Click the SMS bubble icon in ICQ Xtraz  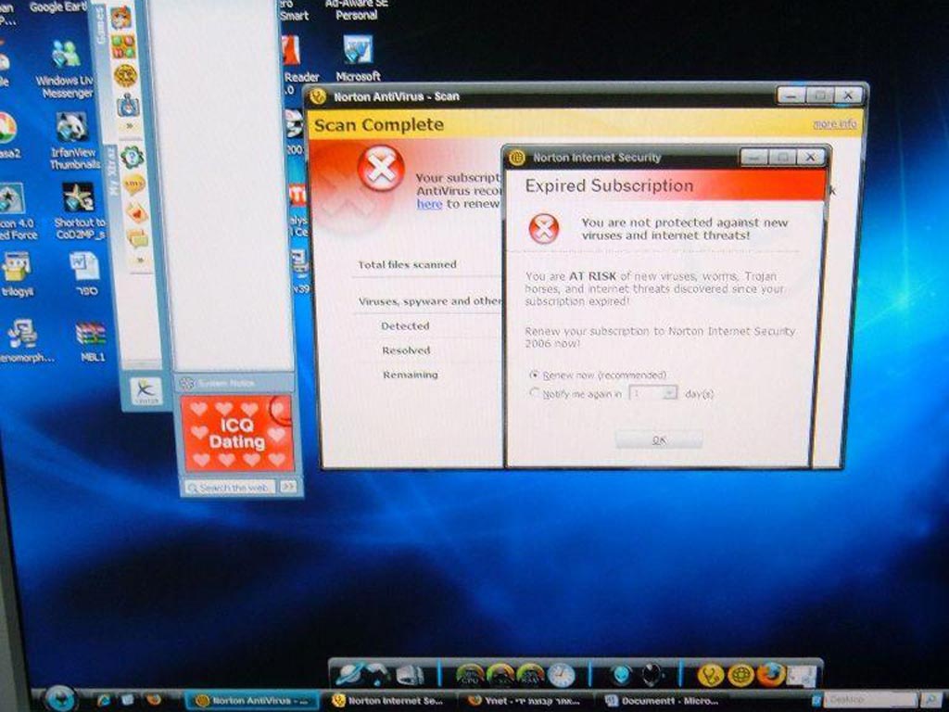tap(134, 184)
